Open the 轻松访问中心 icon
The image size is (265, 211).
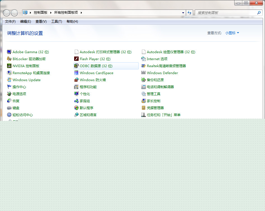click(9, 115)
